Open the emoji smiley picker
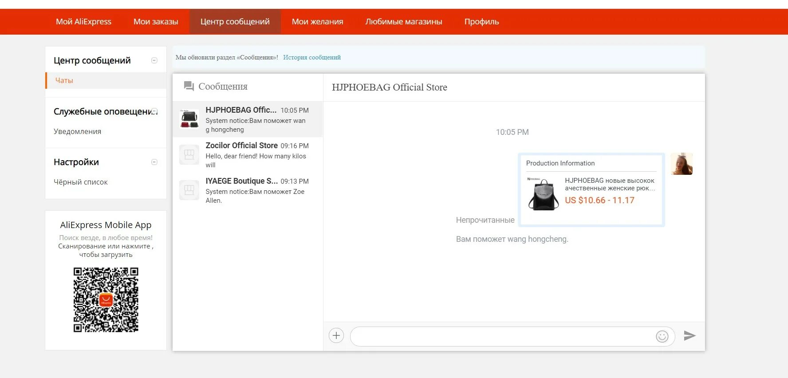 click(x=662, y=337)
